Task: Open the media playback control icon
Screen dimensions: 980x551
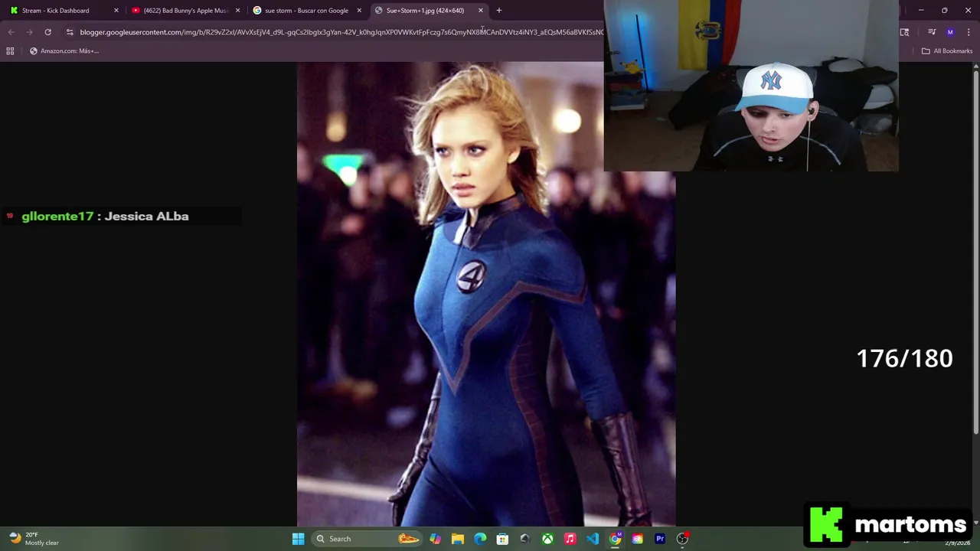Action: pos(932,32)
